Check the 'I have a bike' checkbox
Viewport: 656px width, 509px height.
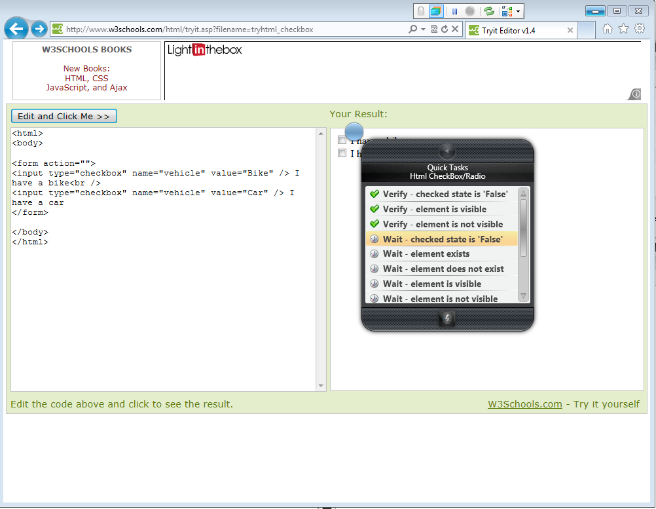coord(342,140)
